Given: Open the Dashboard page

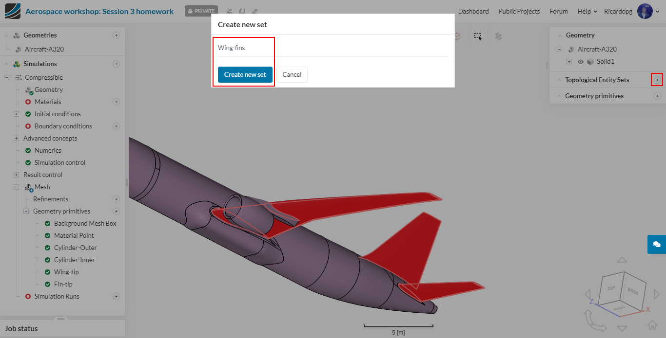Looking at the screenshot, I should pos(473,11).
